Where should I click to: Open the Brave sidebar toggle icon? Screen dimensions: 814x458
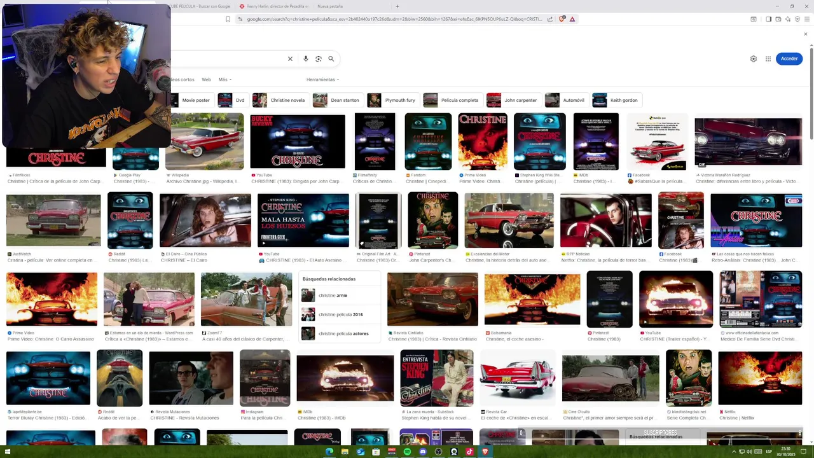(768, 19)
